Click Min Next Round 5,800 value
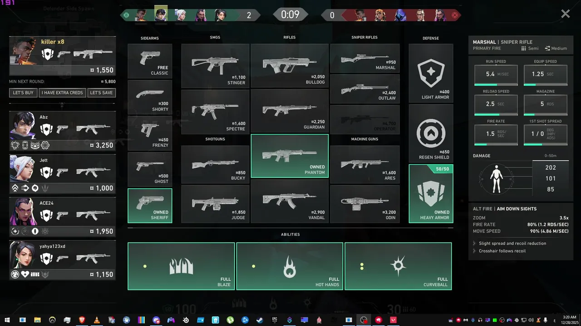 [108, 82]
